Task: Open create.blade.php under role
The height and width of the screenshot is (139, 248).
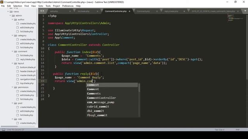Action: pyautogui.click(x=28, y=123)
